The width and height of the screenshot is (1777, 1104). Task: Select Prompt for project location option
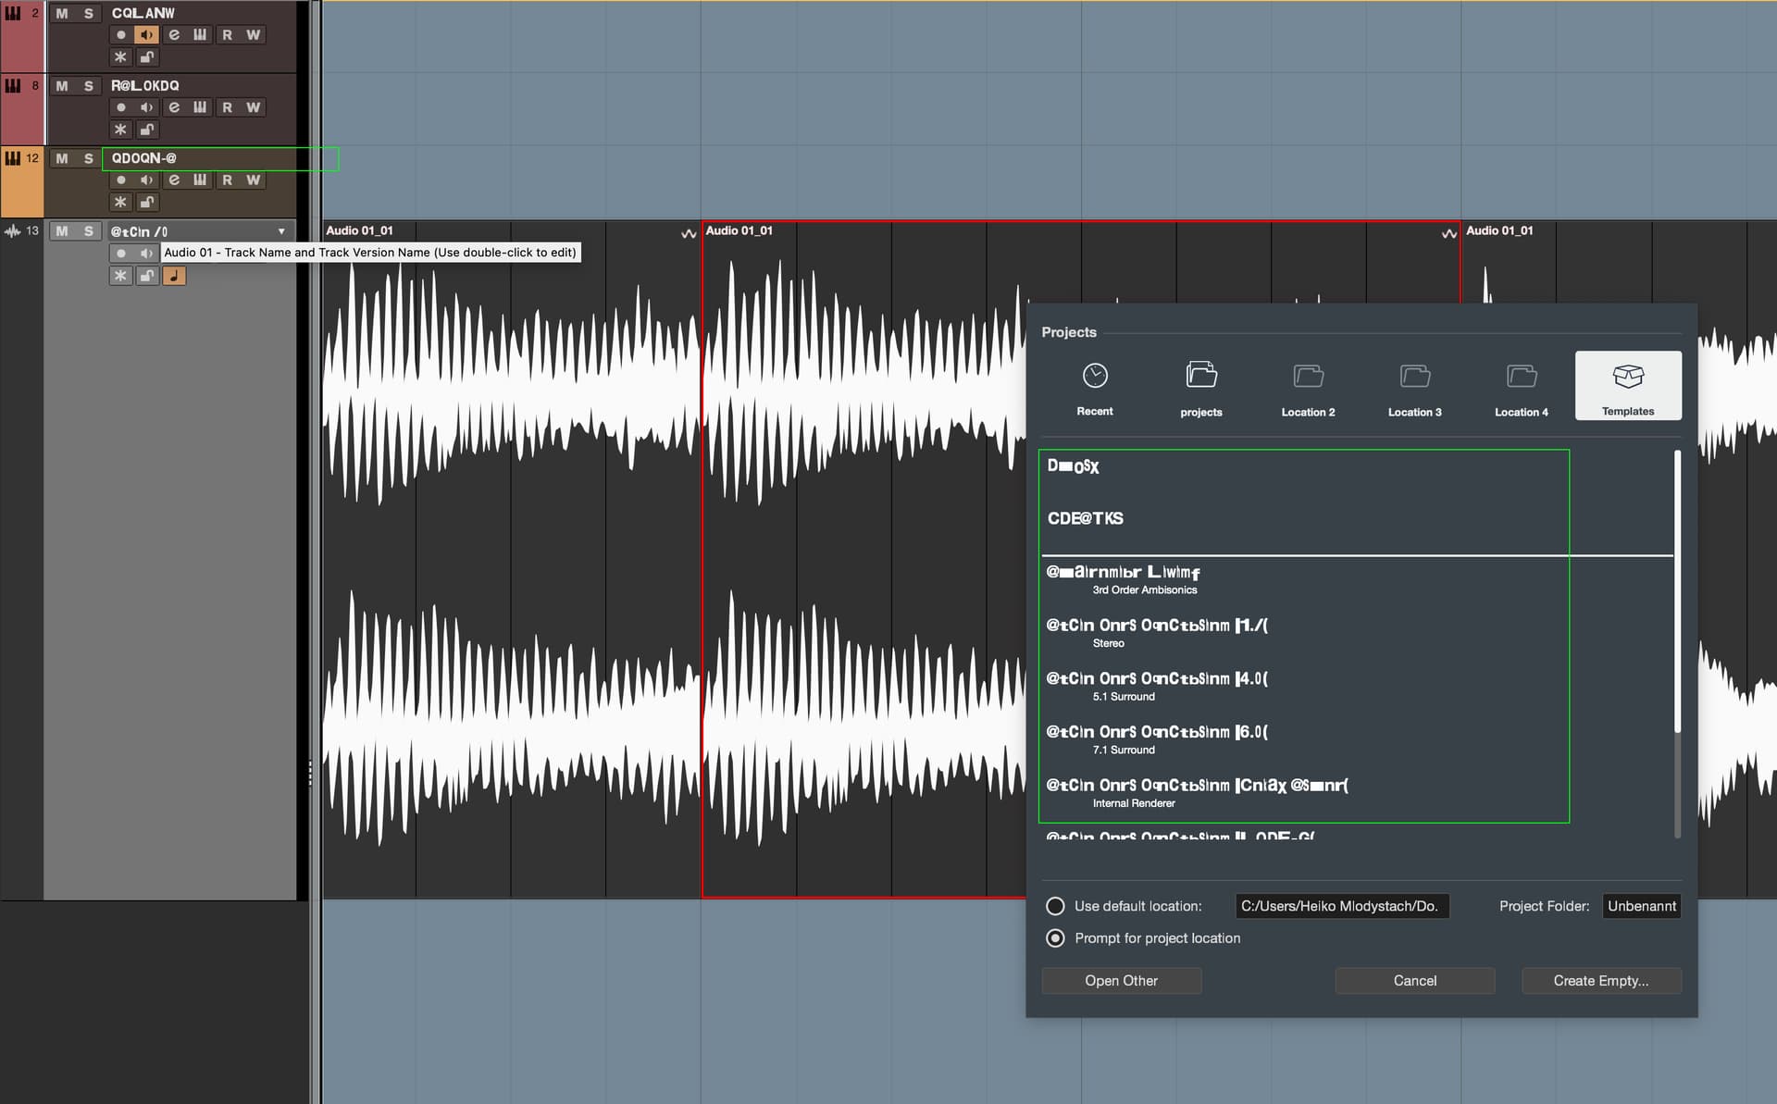click(x=1055, y=938)
